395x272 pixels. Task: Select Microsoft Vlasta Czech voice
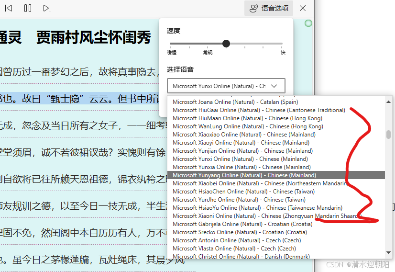click(x=276, y=248)
